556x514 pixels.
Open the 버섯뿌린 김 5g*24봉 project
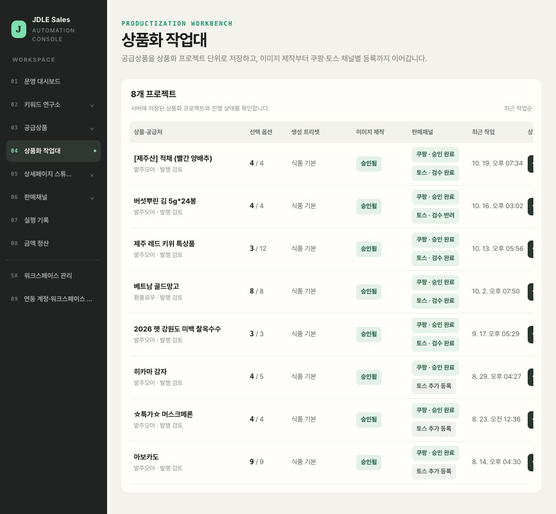tap(165, 201)
